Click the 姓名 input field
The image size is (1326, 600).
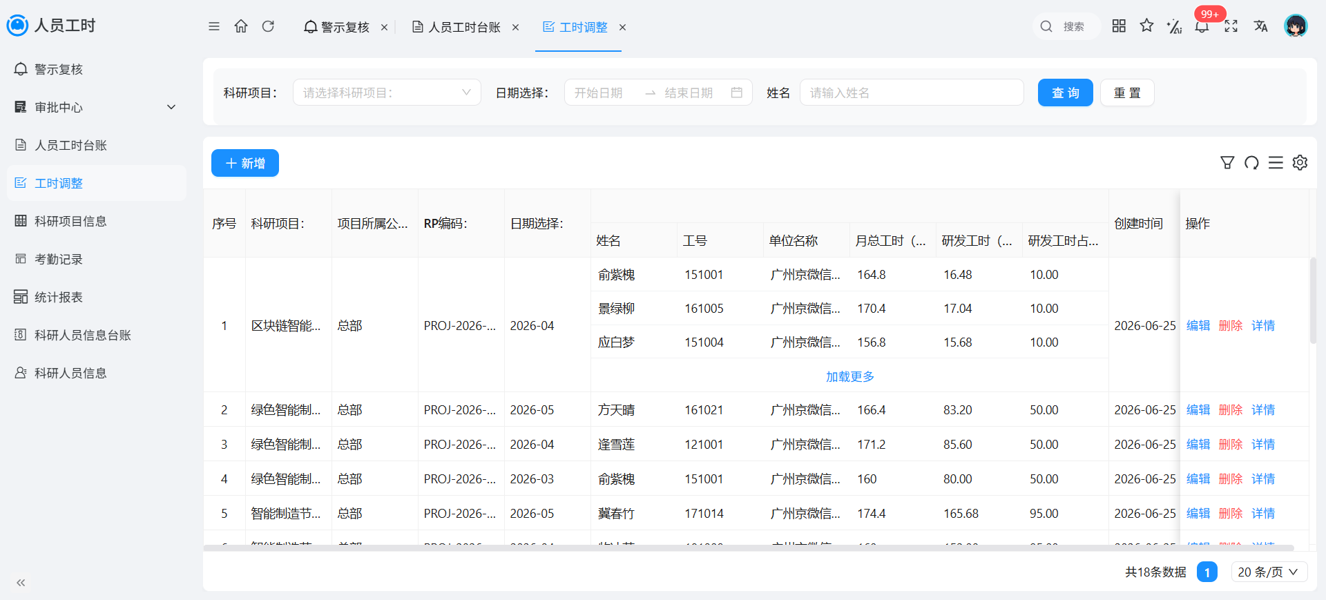pyautogui.click(x=912, y=93)
